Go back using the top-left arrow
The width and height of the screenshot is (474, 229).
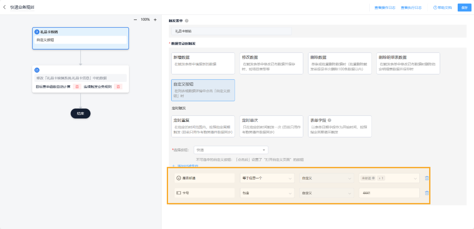(4, 7)
